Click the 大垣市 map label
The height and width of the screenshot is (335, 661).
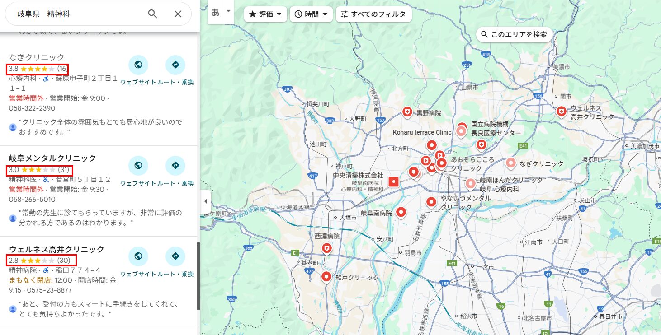[x=348, y=218]
